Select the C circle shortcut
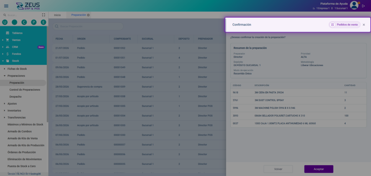The width and height of the screenshot is (371, 176). (24, 22)
